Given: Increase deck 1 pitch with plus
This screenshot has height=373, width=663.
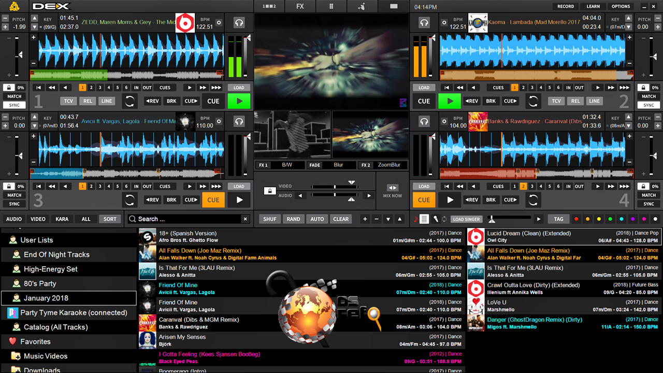Looking at the screenshot, I should [5, 27].
